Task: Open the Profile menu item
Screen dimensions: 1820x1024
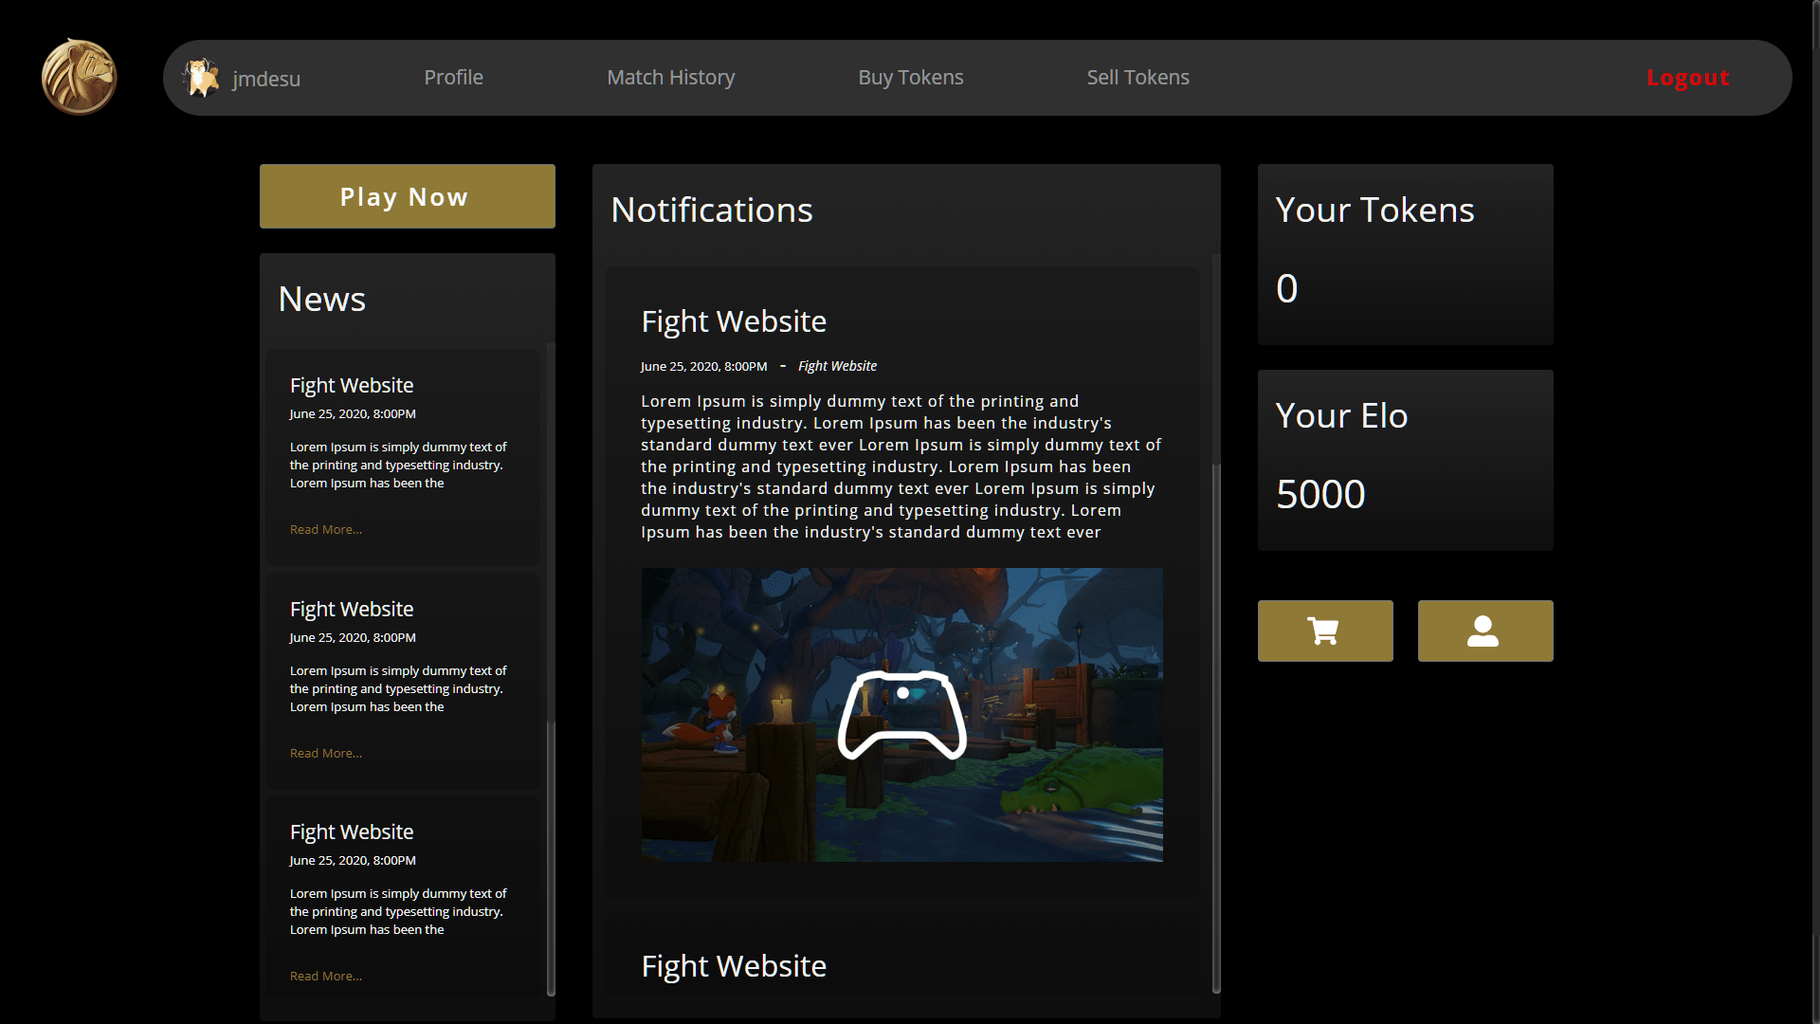Action: (x=453, y=78)
